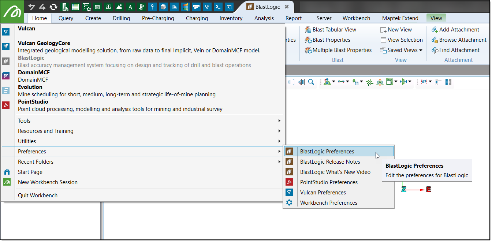The image size is (492, 242).
Task: Choose PointStudio Preferences
Action: pos(339,182)
